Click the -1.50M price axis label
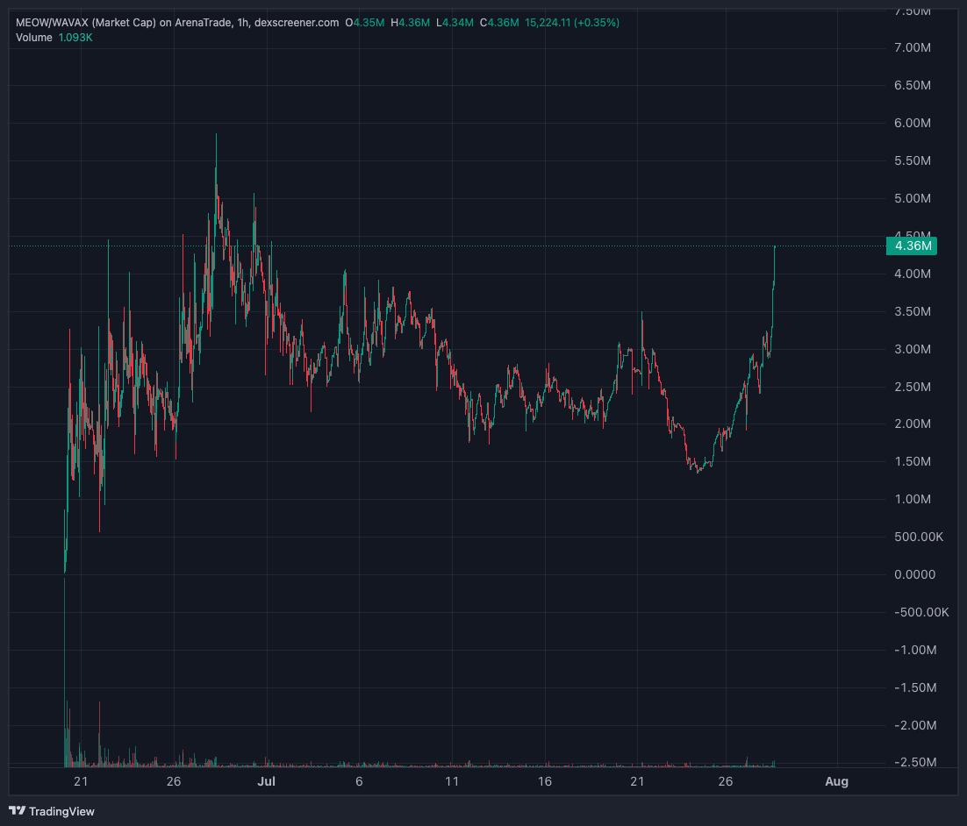The width and height of the screenshot is (967, 826). pos(915,687)
